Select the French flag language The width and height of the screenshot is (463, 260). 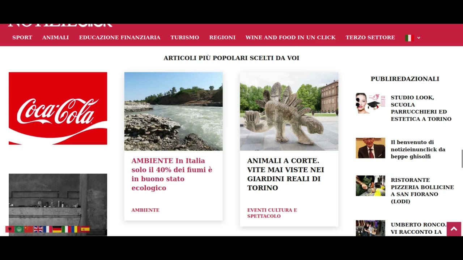[47, 229]
